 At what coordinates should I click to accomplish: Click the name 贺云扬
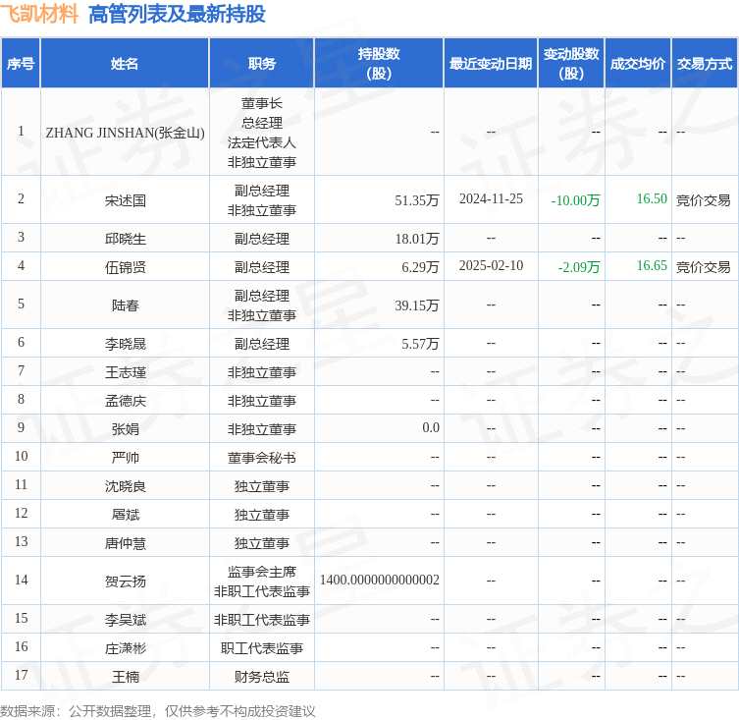[126, 582]
